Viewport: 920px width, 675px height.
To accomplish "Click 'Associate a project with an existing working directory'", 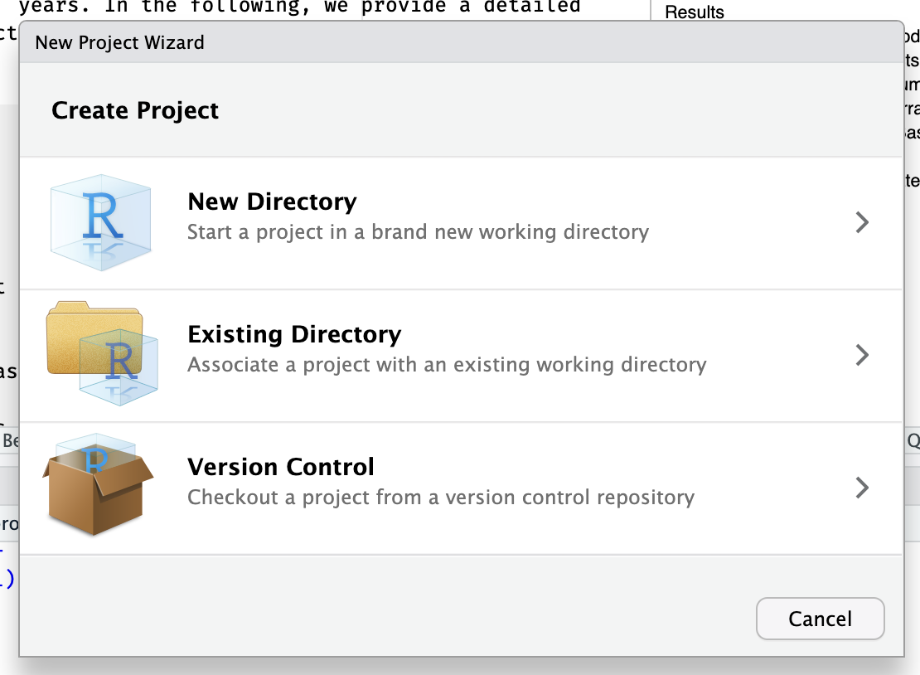I will (x=447, y=365).
